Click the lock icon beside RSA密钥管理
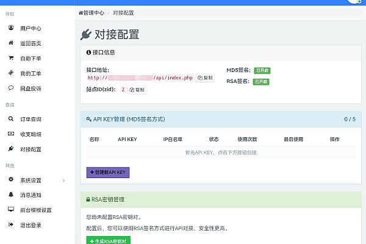Screen dimensions: 366x244 coord(88,199)
